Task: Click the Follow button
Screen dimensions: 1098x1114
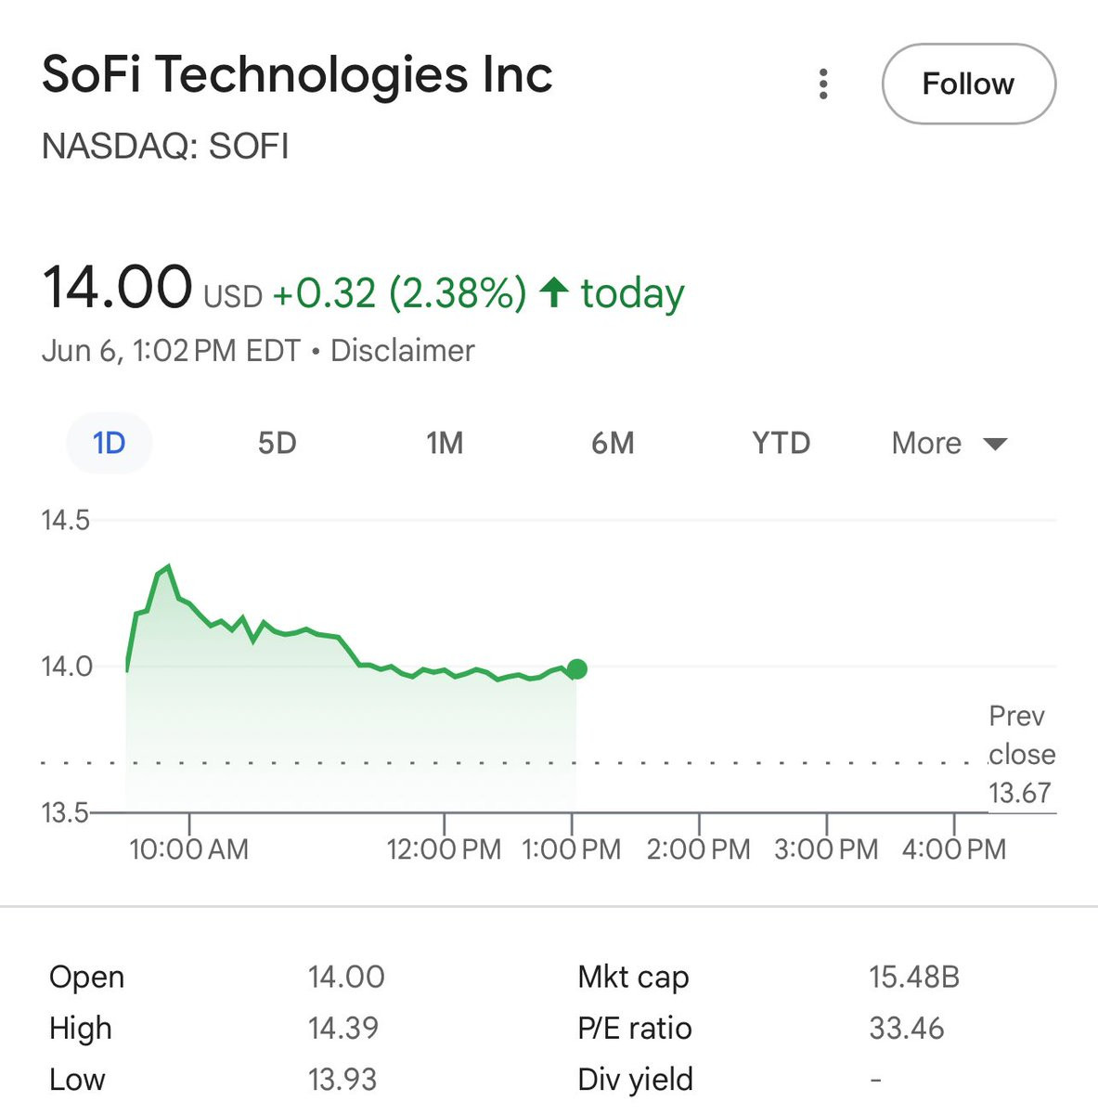Action: click(968, 84)
